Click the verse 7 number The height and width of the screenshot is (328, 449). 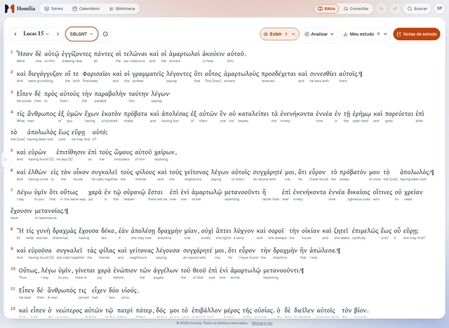pyautogui.click(x=12, y=190)
